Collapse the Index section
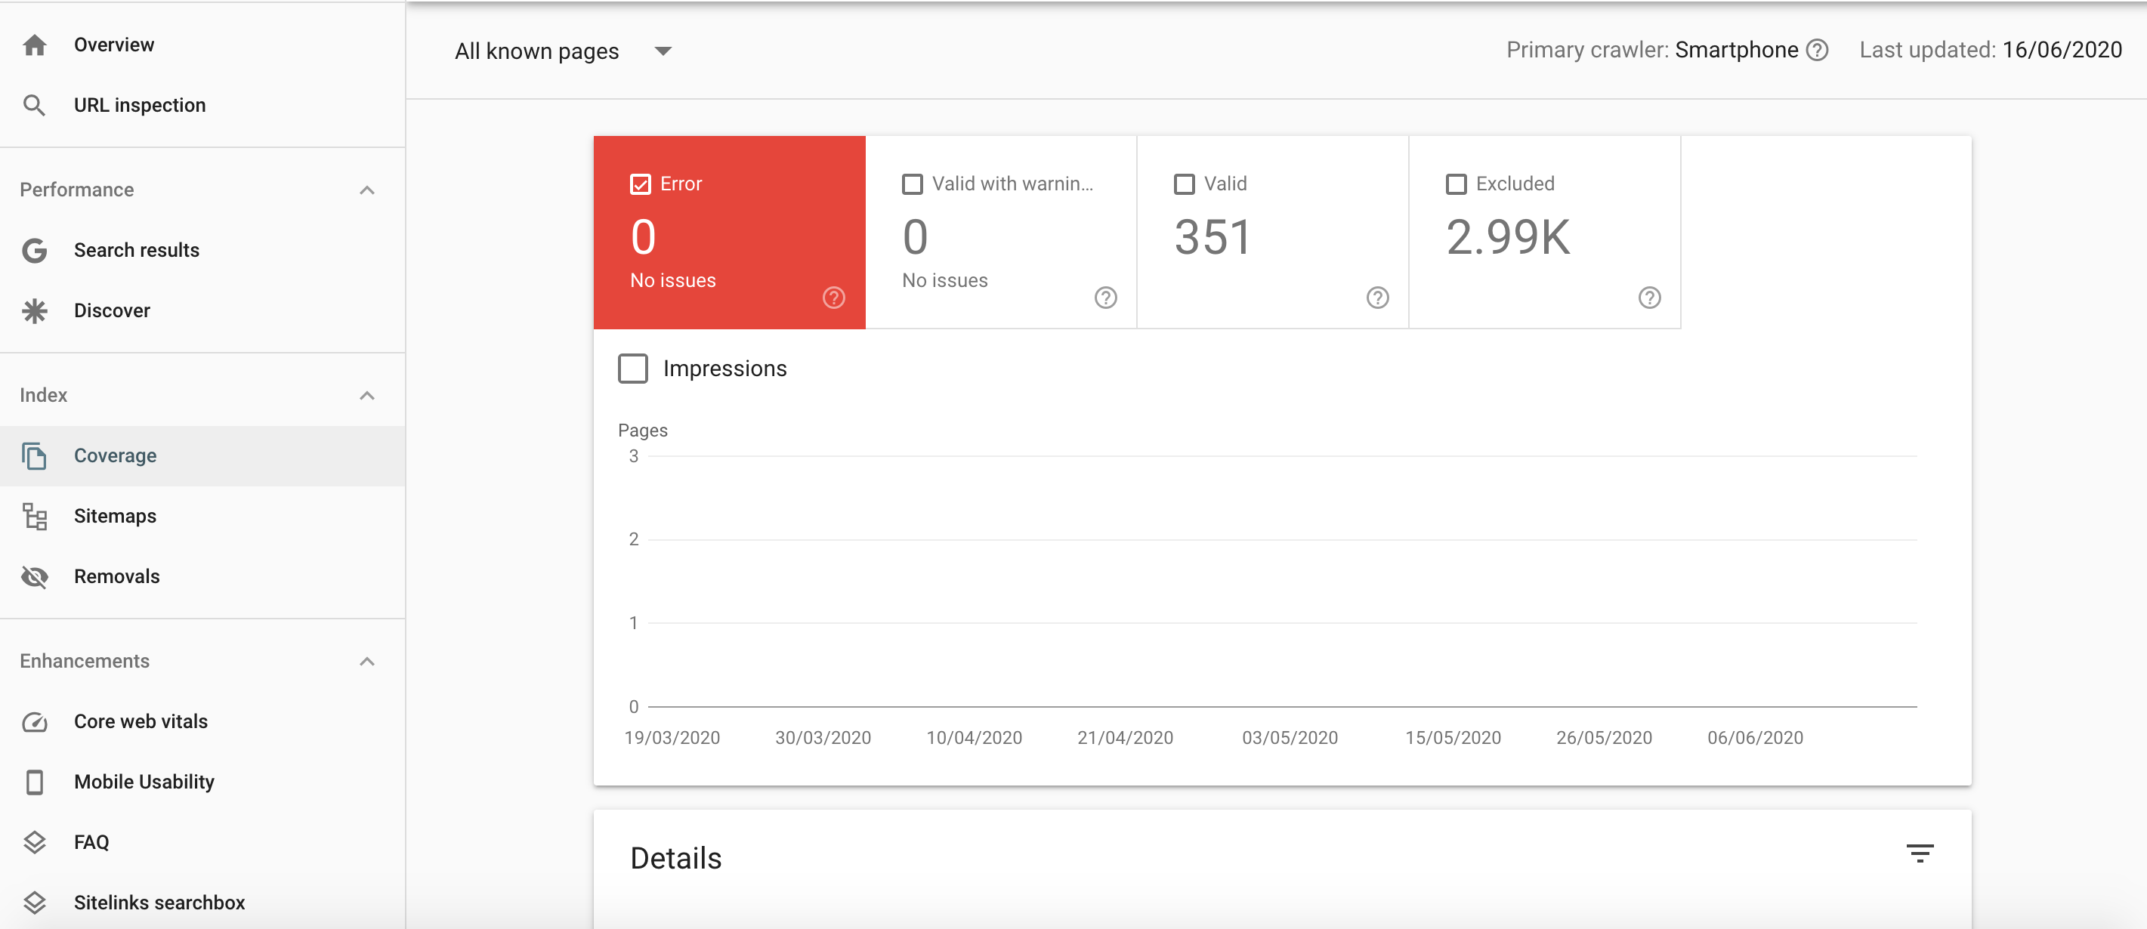 [366, 394]
